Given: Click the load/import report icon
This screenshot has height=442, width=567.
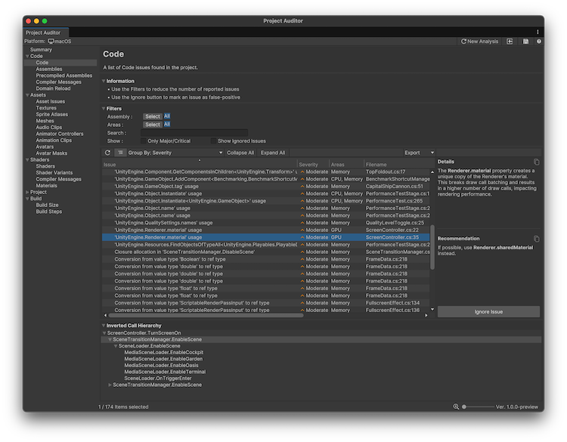Looking at the screenshot, I should (510, 42).
